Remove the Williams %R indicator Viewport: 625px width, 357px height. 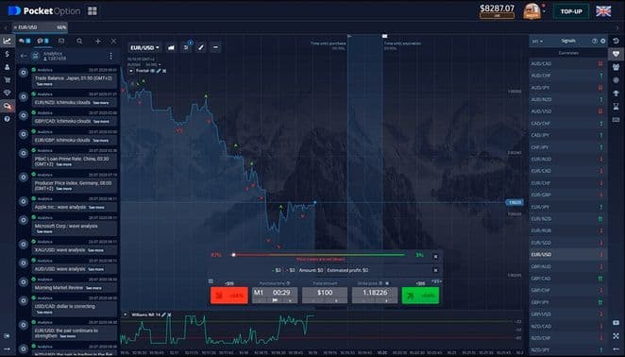(x=169, y=314)
